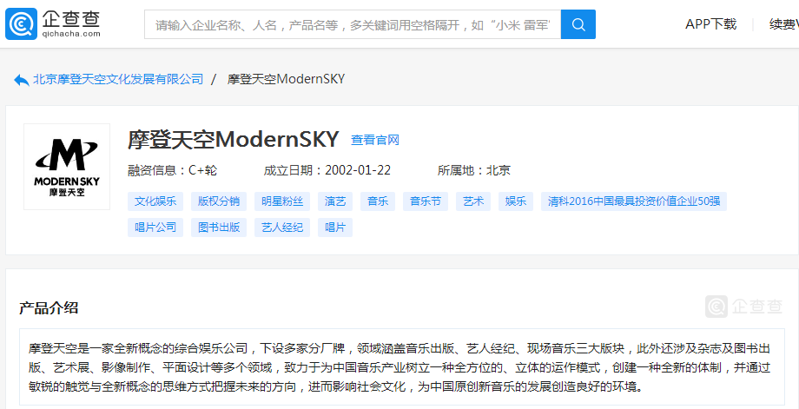Click the ModernSKY company logo thumbnail
The width and height of the screenshot is (799, 409).
[67, 167]
